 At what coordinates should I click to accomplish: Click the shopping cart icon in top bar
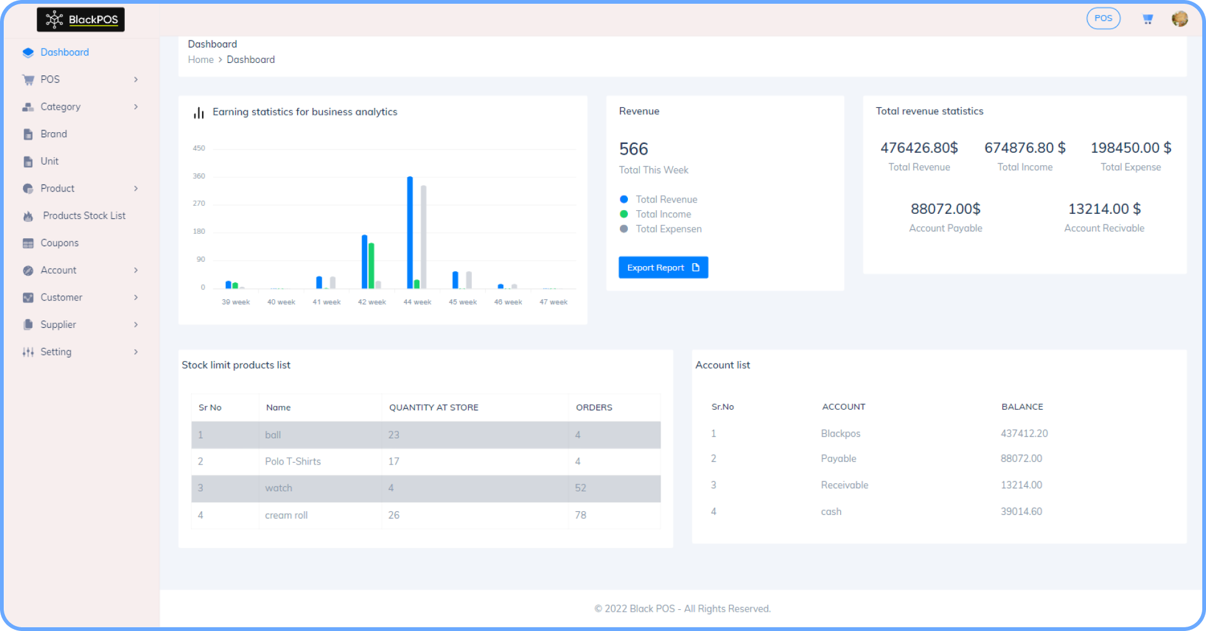tap(1148, 19)
